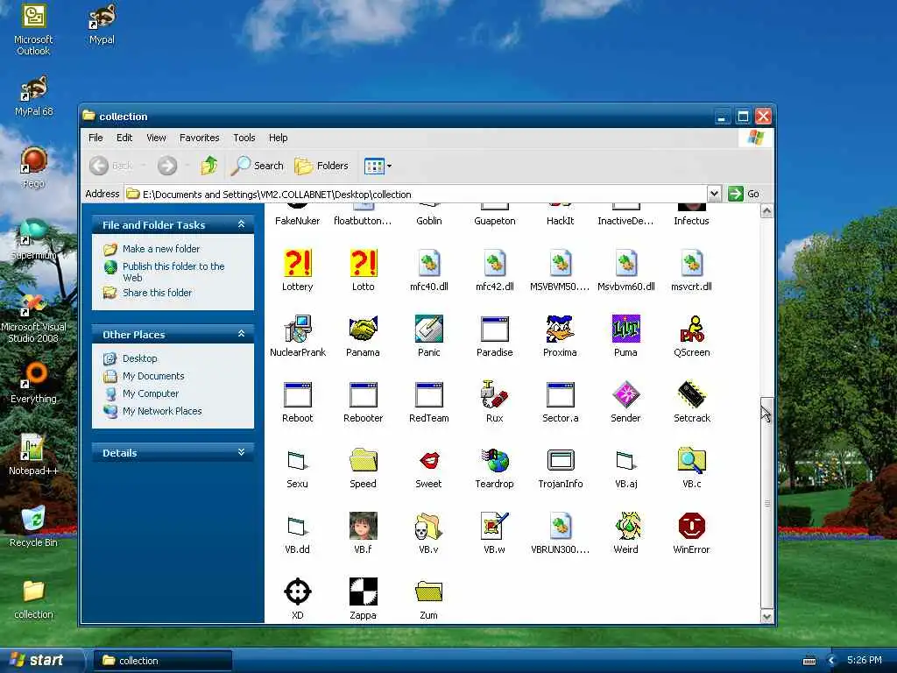Click Make a new folder link

(x=161, y=249)
